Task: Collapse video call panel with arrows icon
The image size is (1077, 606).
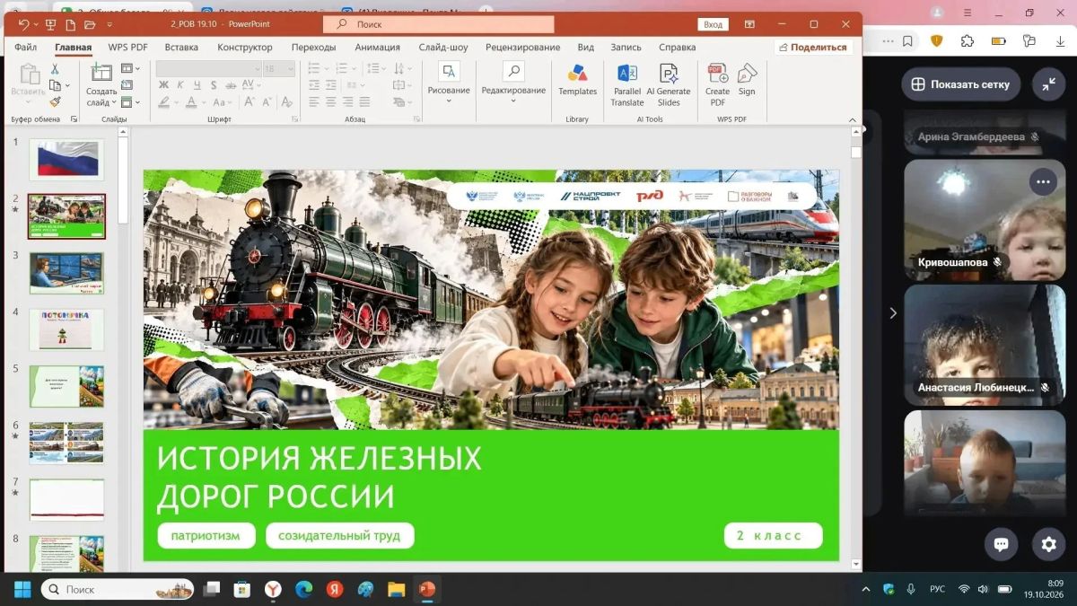Action: pos(1048,84)
